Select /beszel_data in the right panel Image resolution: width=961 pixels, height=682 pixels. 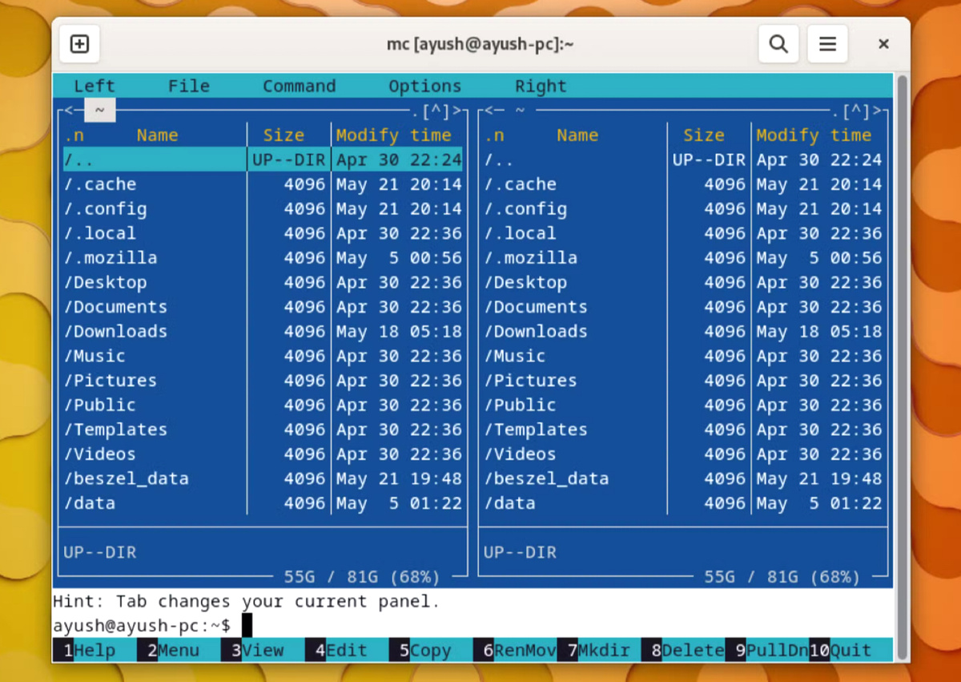tap(683, 478)
